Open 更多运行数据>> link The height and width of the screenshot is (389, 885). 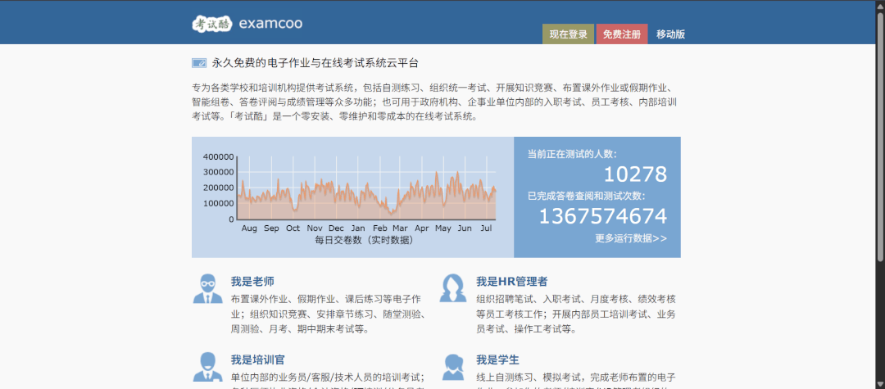pos(631,238)
